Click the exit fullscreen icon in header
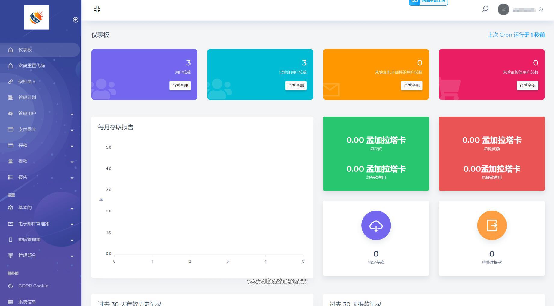Image resolution: width=554 pixels, height=306 pixels. [x=97, y=9]
